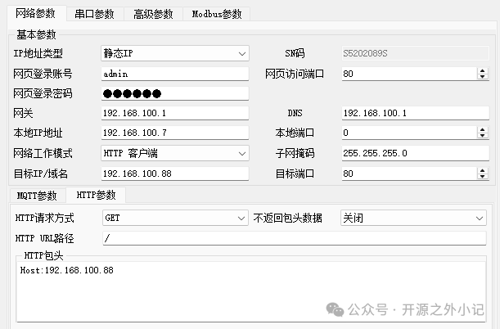Click the disabled SN码 field
This screenshot has height=329, width=500.
tap(416, 53)
